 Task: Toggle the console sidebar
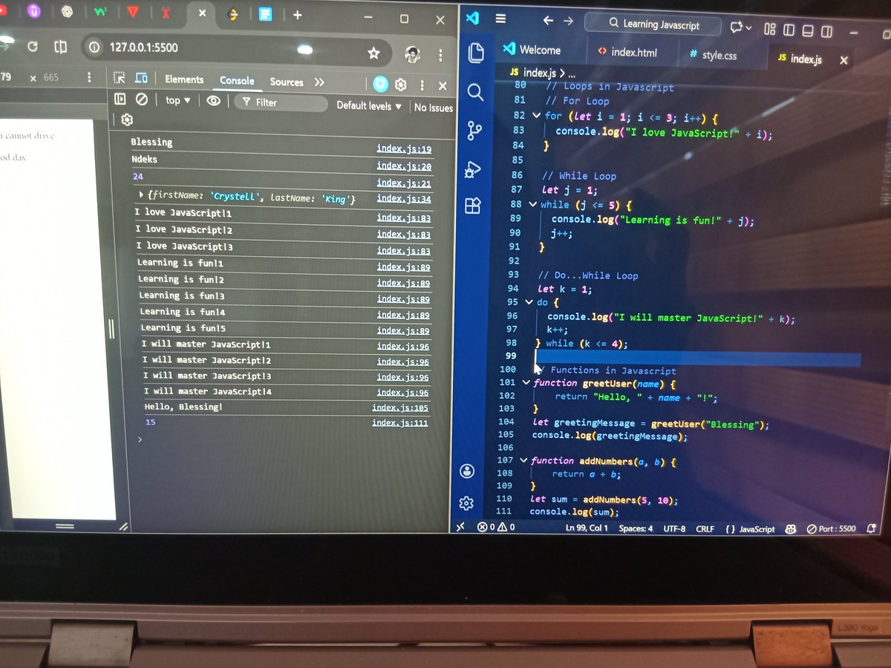[x=120, y=98]
